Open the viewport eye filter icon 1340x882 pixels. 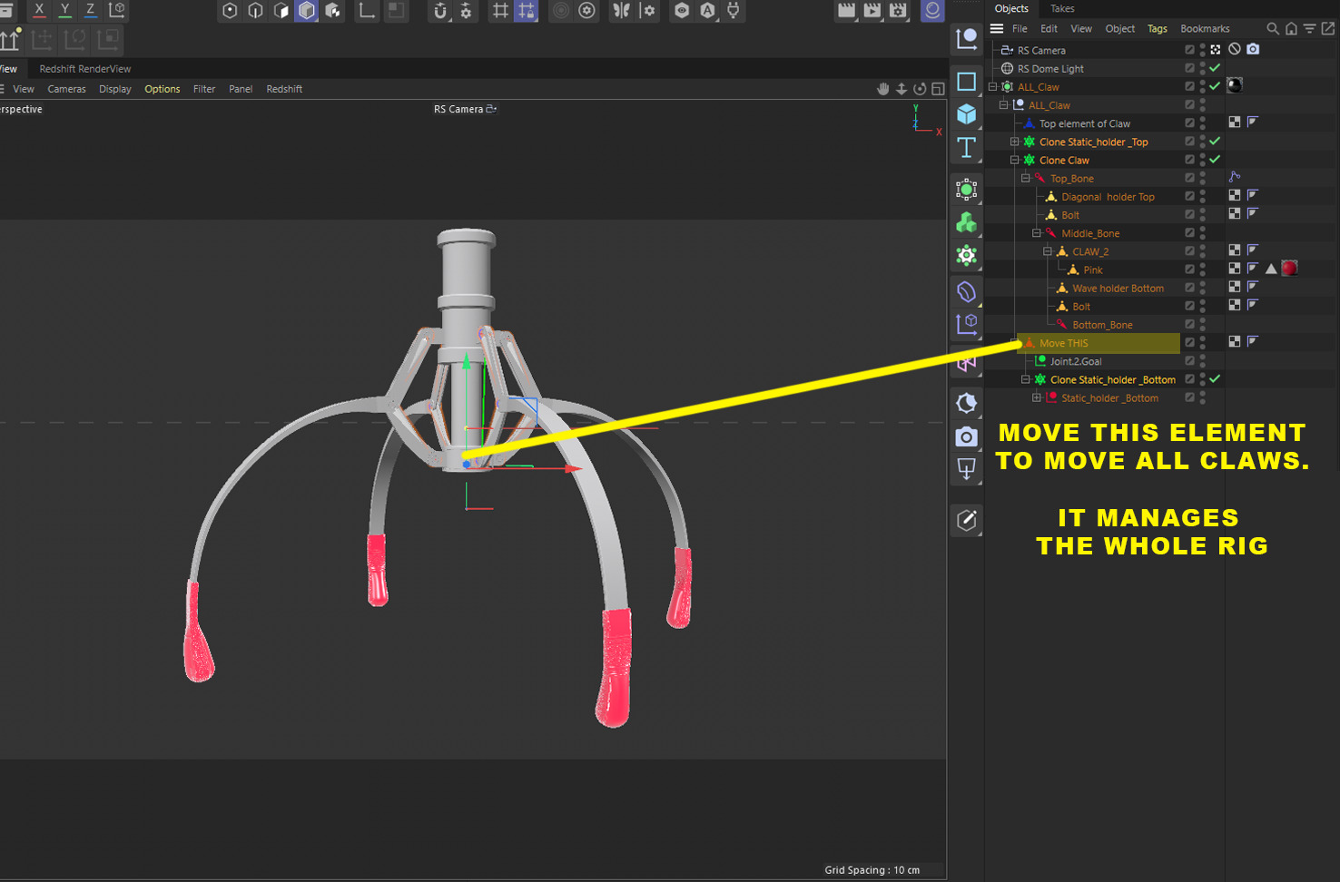pyautogui.click(x=682, y=11)
